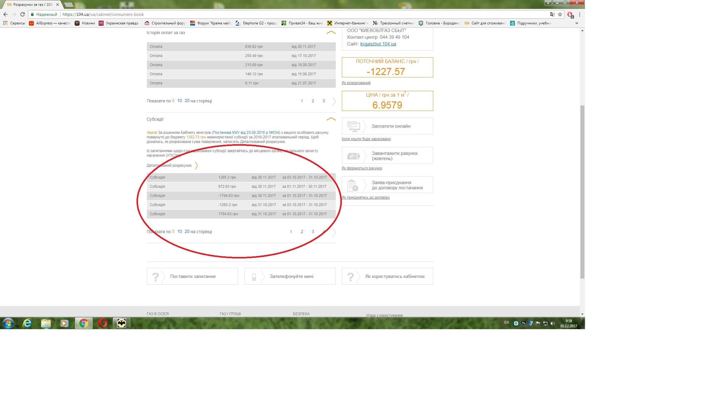Screen dimensions: 702x395
Task: Show 10 payments per page
Action: click(x=179, y=101)
